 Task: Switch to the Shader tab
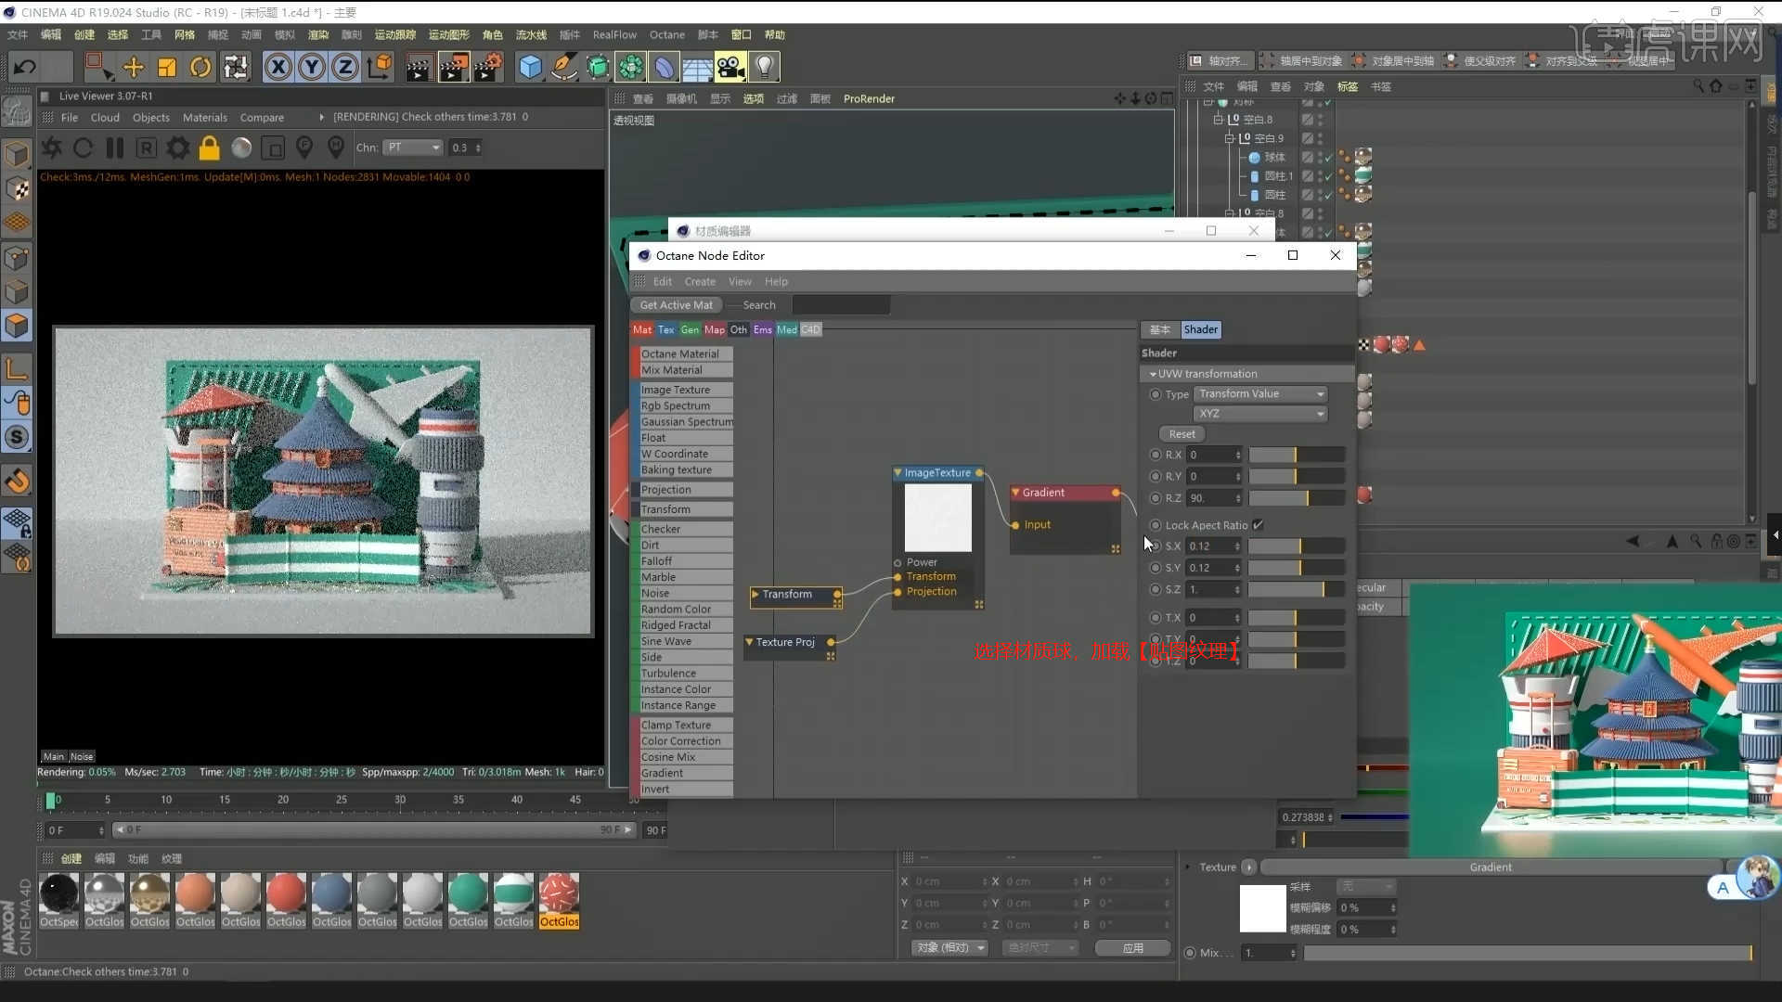click(x=1200, y=329)
